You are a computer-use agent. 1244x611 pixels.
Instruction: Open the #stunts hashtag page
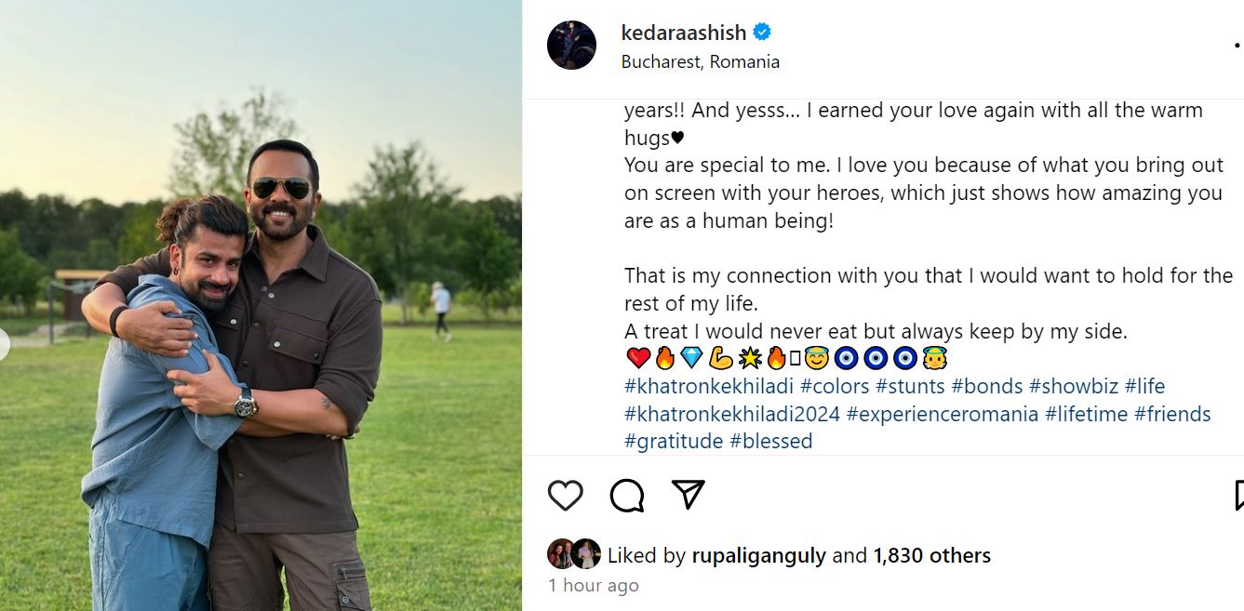(911, 386)
